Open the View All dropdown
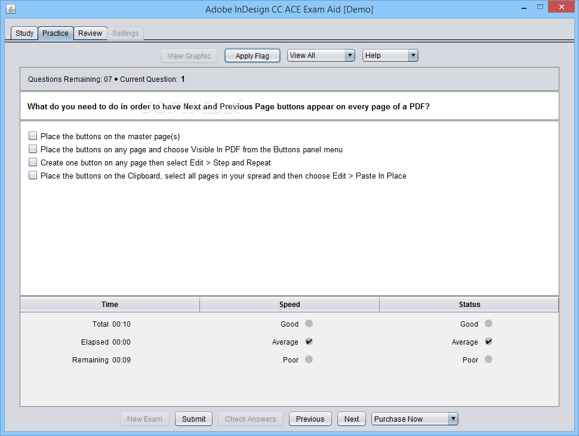579x436 pixels. click(321, 56)
